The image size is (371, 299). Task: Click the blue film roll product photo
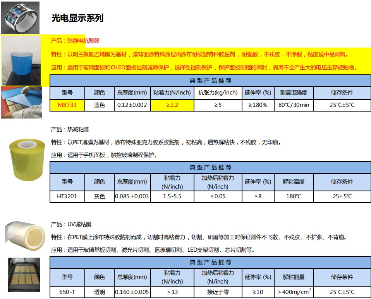click(x=21, y=60)
